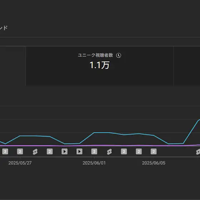Click the 1.1万 unique viewers value
This screenshot has width=200, height=200.
coord(100,65)
